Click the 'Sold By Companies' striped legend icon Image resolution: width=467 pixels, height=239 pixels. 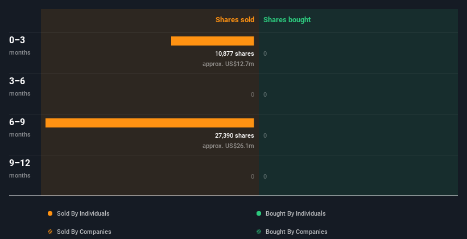click(x=50, y=232)
